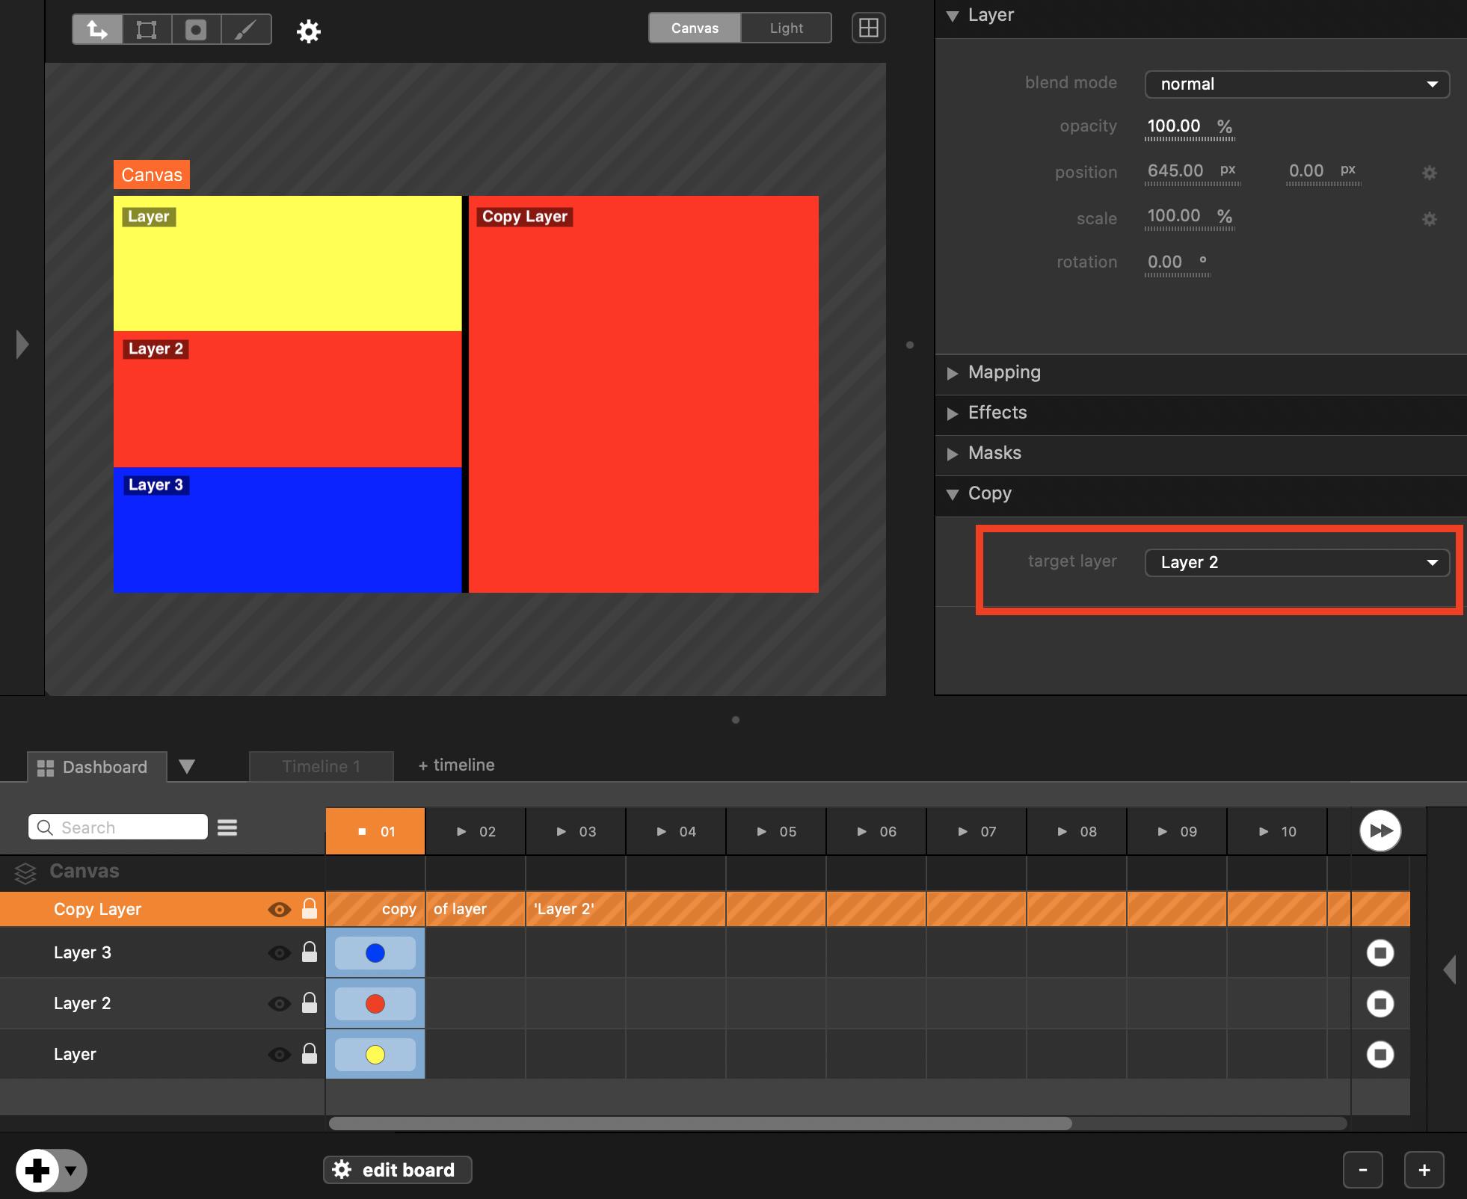1467x1199 pixels.
Task: Open the blend mode dropdown
Action: pyautogui.click(x=1297, y=84)
